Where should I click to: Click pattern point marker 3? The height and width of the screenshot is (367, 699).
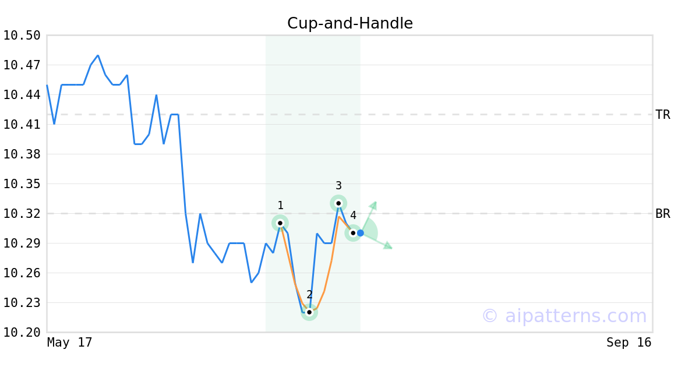338,203
